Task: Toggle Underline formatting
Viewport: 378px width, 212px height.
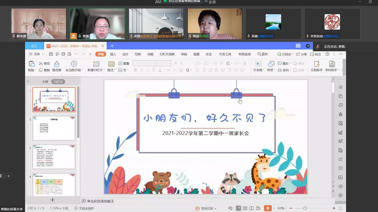Action: [x=147, y=70]
